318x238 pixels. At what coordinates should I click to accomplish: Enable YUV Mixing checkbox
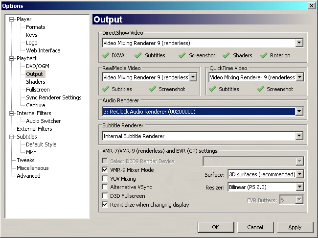[x=105, y=178]
